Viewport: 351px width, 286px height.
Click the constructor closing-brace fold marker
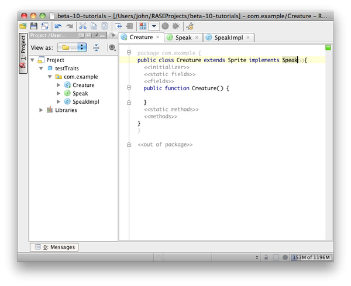click(x=129, y=103)
